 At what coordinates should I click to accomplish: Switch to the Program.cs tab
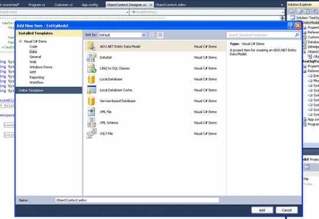pos(37,5)
